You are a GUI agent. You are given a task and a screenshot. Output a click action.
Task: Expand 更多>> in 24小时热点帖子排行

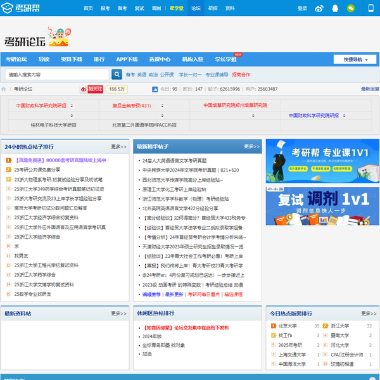tap(118, 146)
